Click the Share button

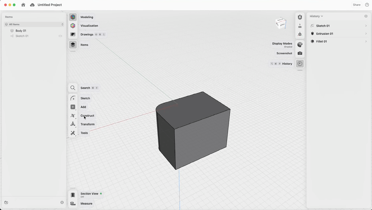click(x=356, y=5)
